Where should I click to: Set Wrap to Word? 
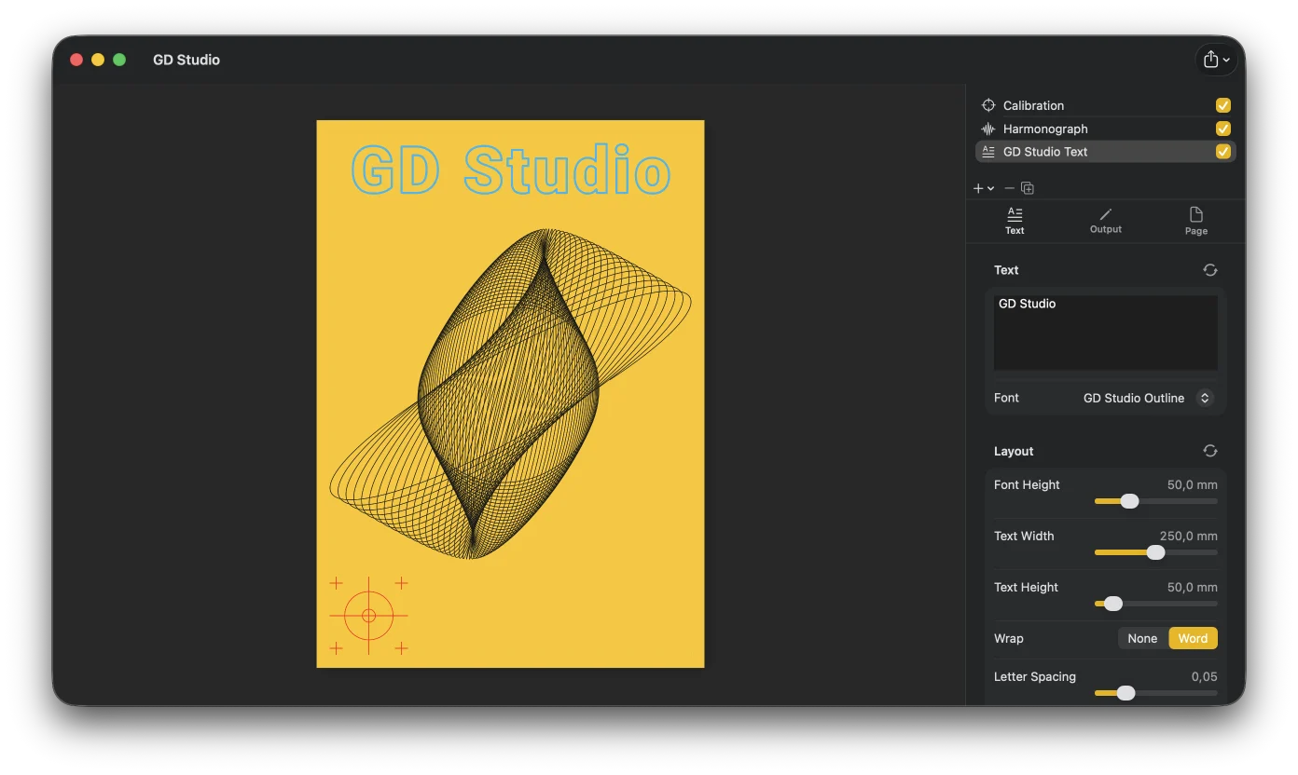click(1193, 638)
